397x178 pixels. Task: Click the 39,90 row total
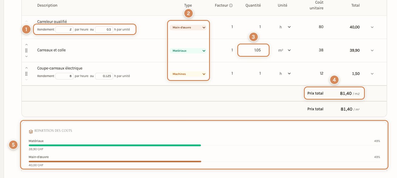pyautogui.click(x=355, y=50)
